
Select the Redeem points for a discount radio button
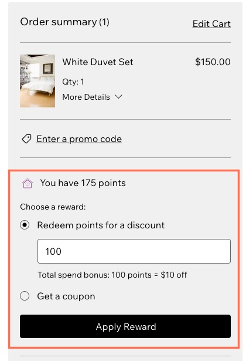[25, 225]
